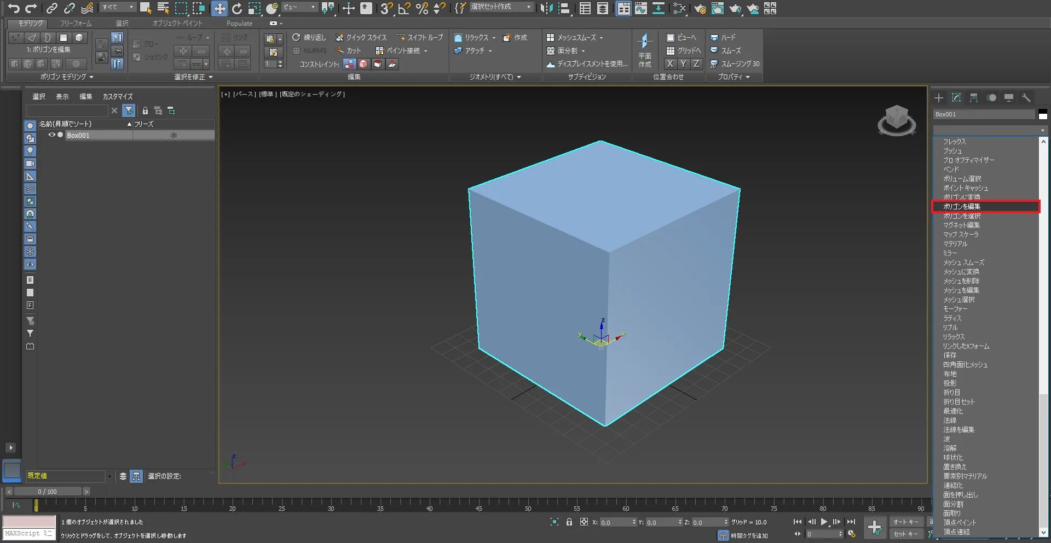
Task: Click the Undo arrow icon
Action: pos(14,8)
